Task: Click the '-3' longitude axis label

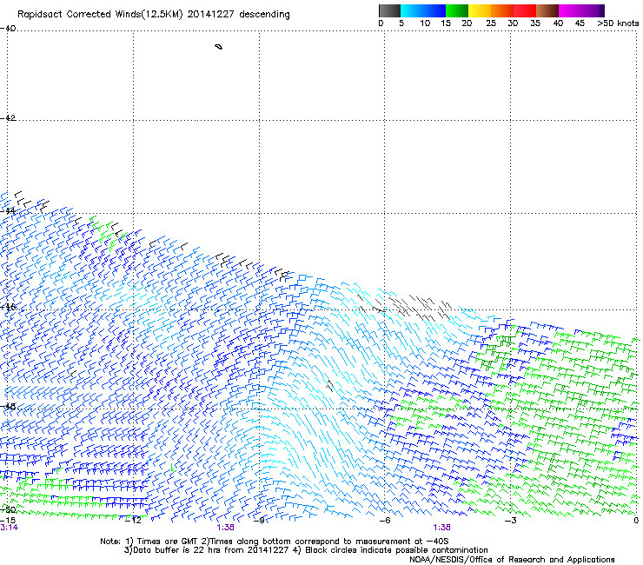Action: 510,521
